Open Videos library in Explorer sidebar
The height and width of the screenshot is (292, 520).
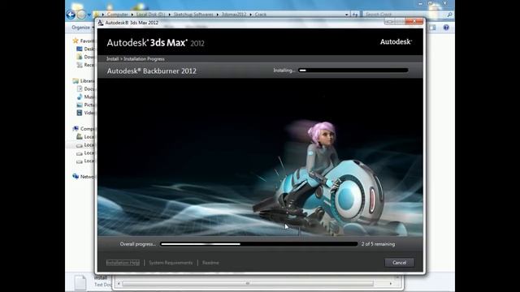point(85,113)
